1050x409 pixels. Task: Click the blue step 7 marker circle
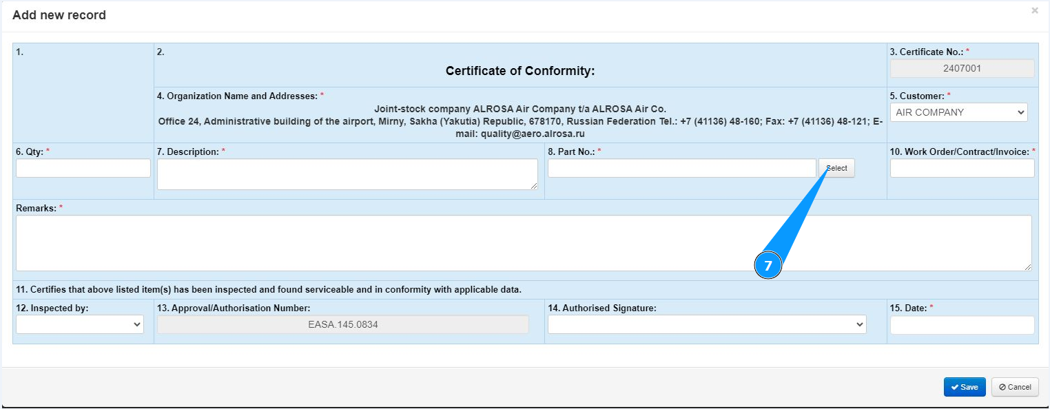[768, 266]
